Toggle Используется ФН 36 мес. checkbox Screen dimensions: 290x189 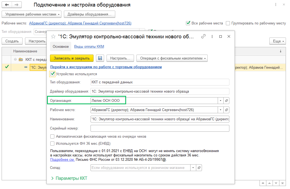pos(52,144)
